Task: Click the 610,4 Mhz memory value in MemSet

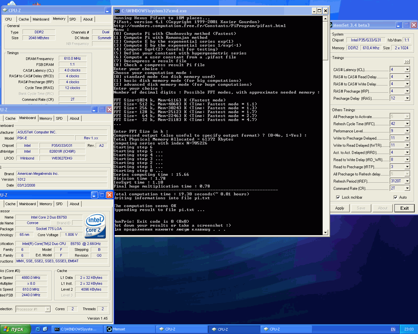Action: pos(371,48)
